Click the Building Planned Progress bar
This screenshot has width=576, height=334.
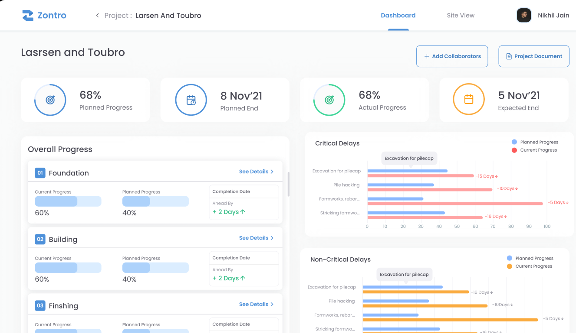(155, 267)
